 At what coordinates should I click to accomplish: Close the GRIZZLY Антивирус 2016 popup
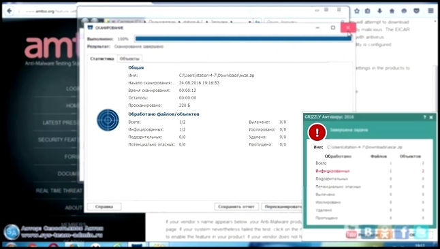431,117
